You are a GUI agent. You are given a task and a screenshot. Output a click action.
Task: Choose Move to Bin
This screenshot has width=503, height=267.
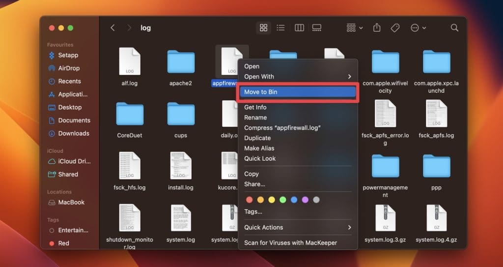[x=298, y=92]
